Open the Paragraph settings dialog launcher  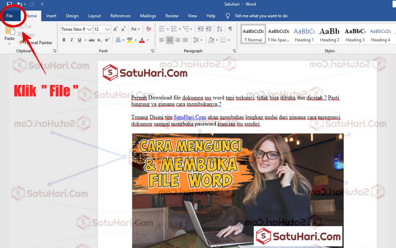[234, 51]
